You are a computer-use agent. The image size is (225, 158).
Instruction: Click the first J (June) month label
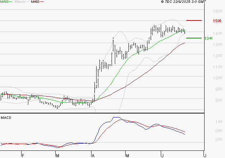(x=162, y=156)
